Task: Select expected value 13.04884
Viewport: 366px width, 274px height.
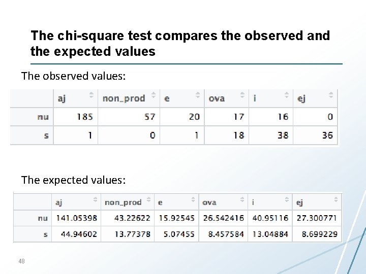Action: (x=270, y=234)
